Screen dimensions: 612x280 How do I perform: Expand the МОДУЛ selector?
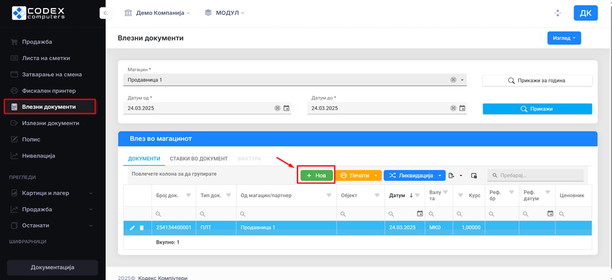click(x=225, y=13)
